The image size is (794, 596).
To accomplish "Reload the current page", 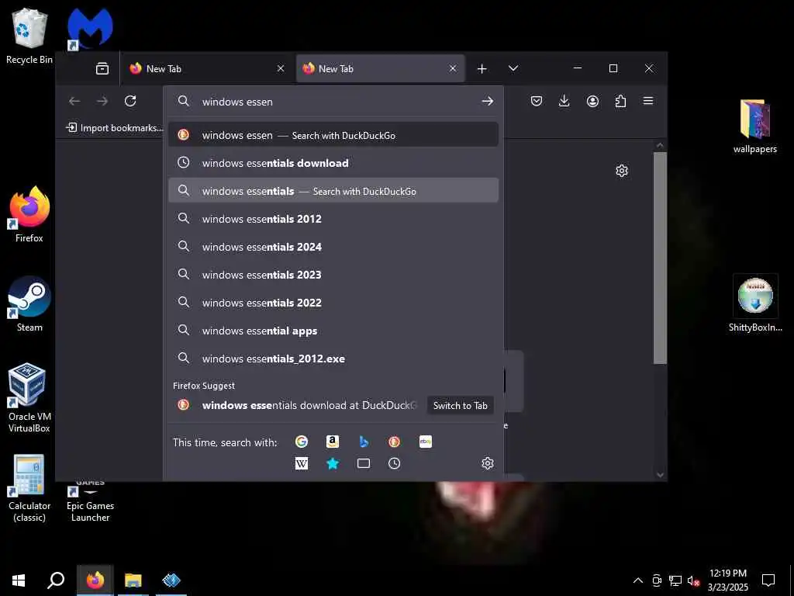I will click(130, 101).
